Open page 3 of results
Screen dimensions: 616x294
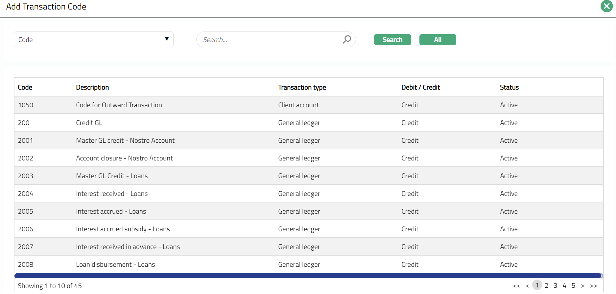tap(556, 285)
